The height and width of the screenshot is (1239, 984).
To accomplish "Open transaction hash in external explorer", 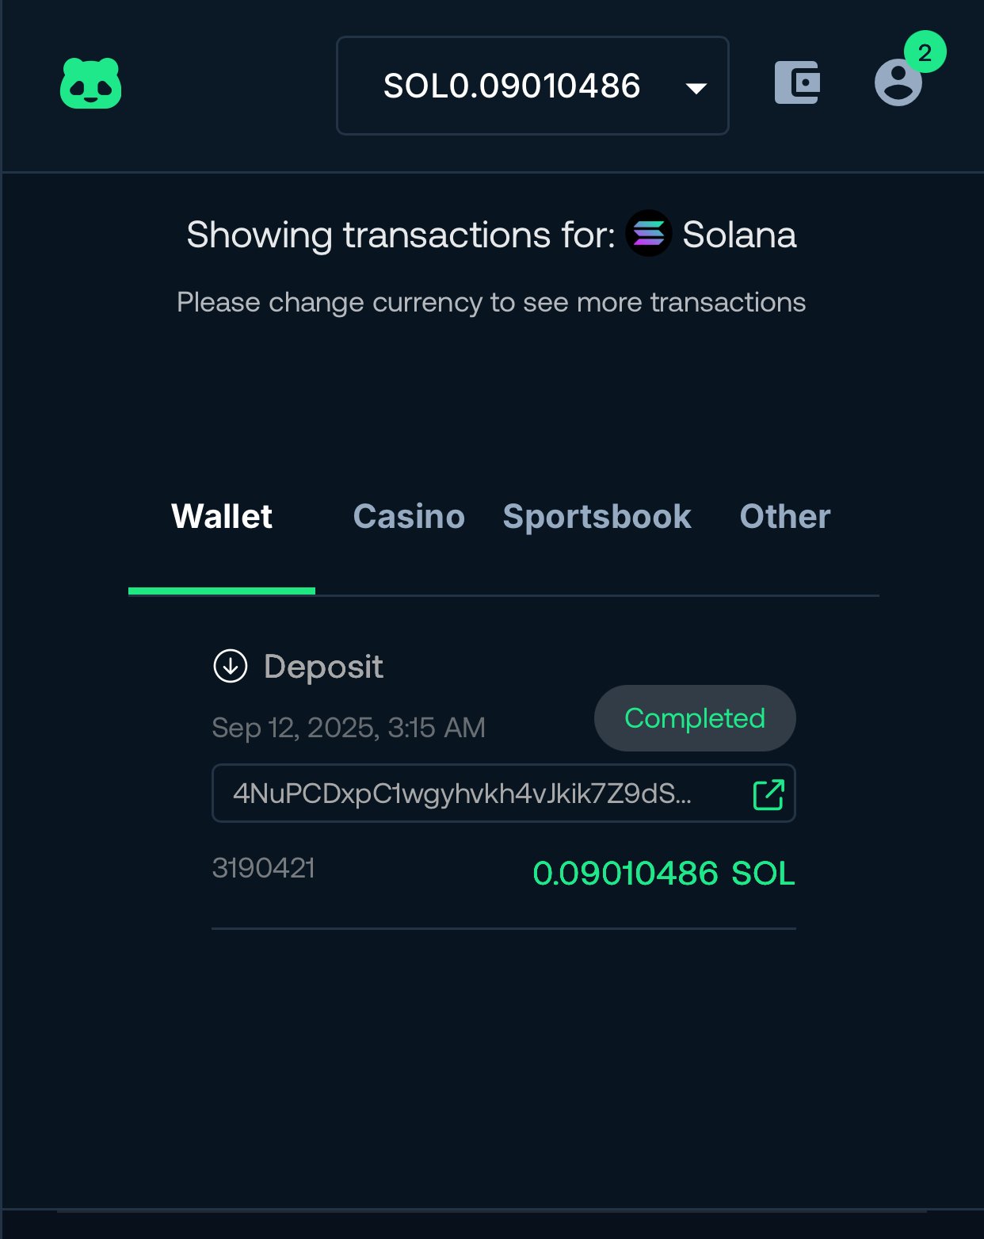I will (x=768, y=794).
